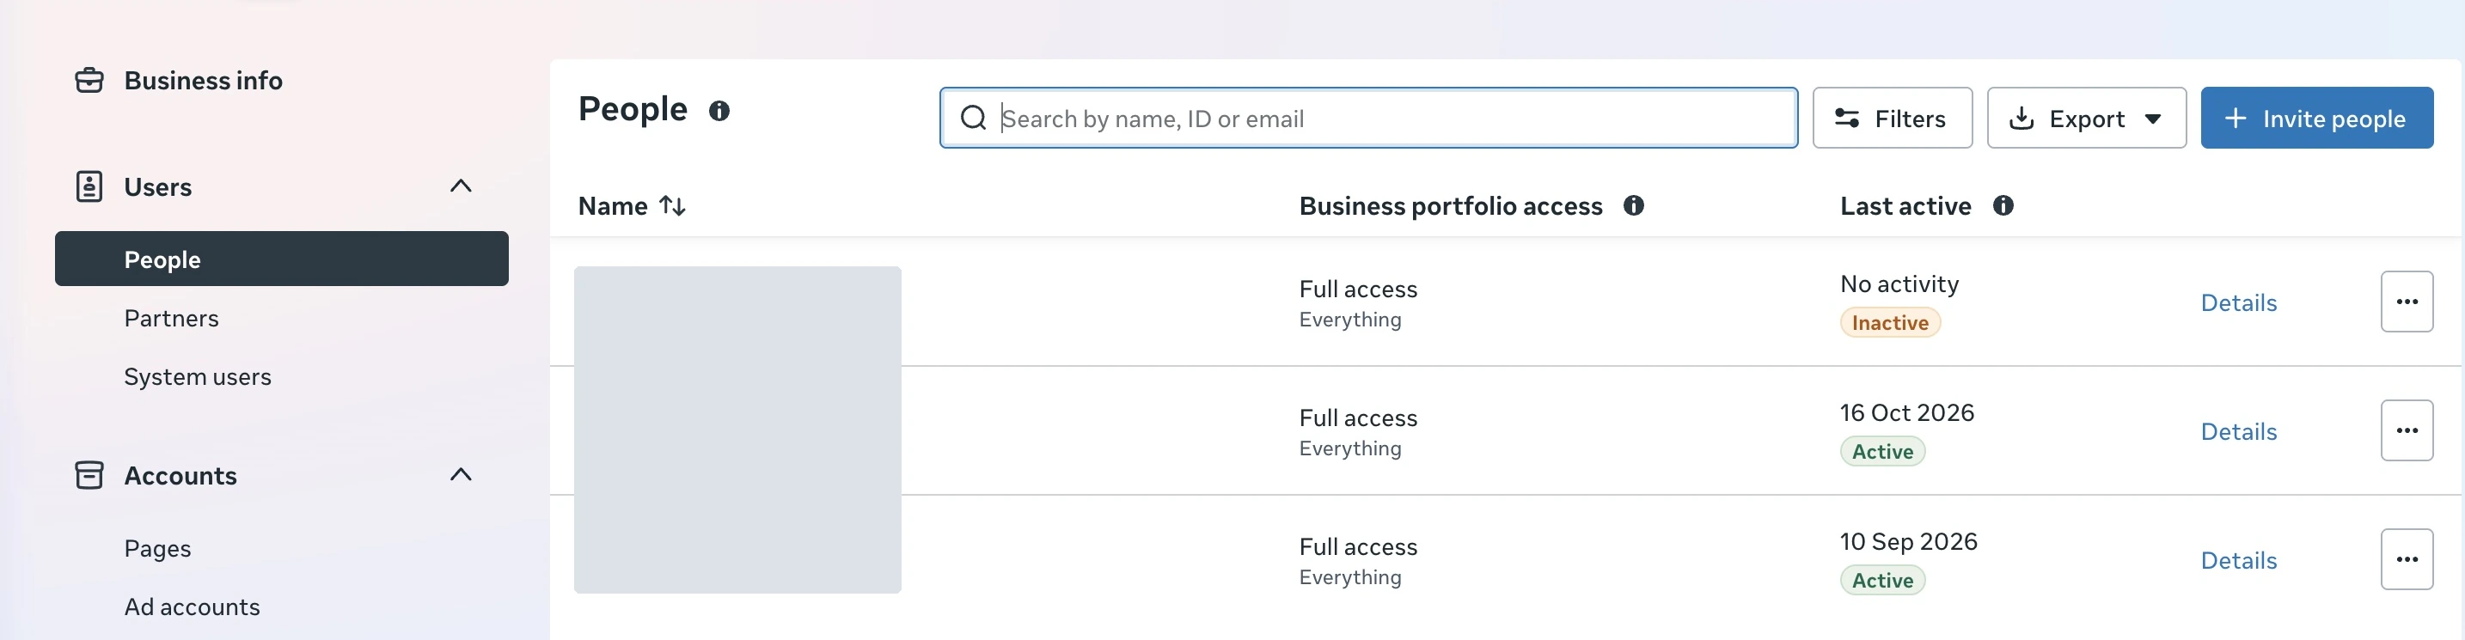Click the Accounts archive icon
The image size is (2465, 640).
89,475
